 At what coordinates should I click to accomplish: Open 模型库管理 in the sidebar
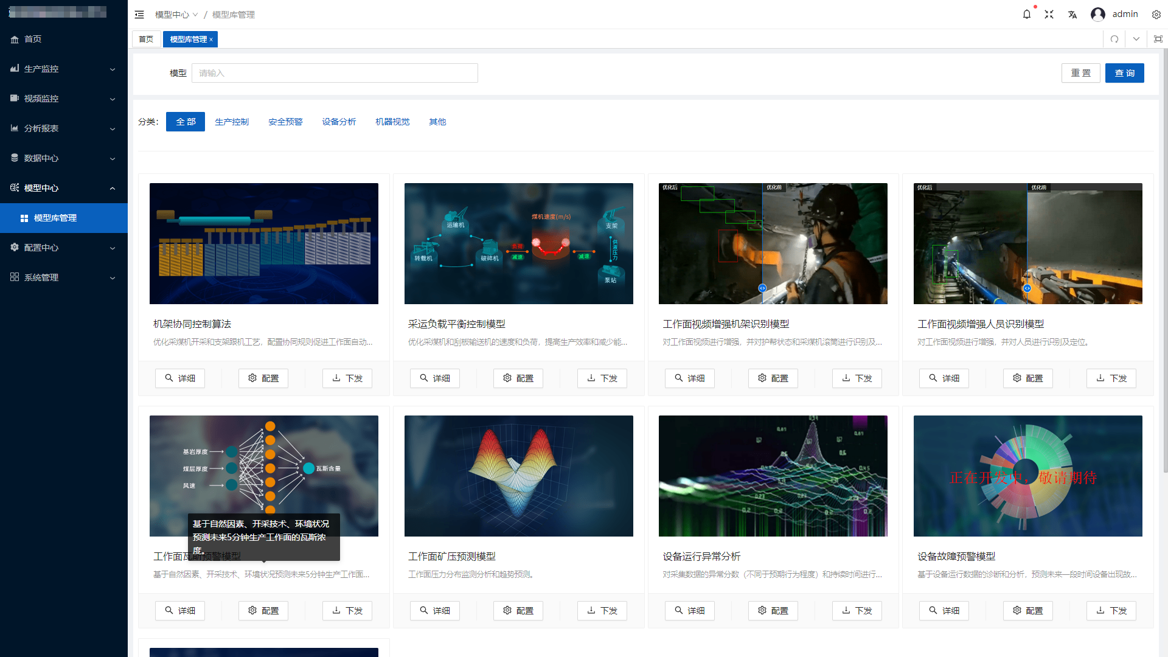coord(64,218)
